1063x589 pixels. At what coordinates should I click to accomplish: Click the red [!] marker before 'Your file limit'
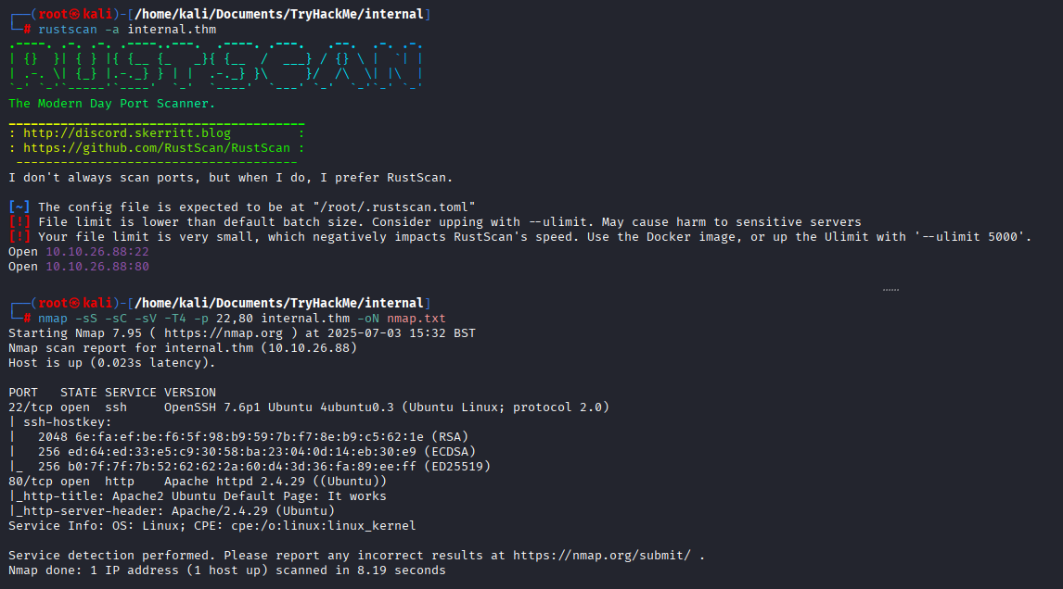(19, 237)
